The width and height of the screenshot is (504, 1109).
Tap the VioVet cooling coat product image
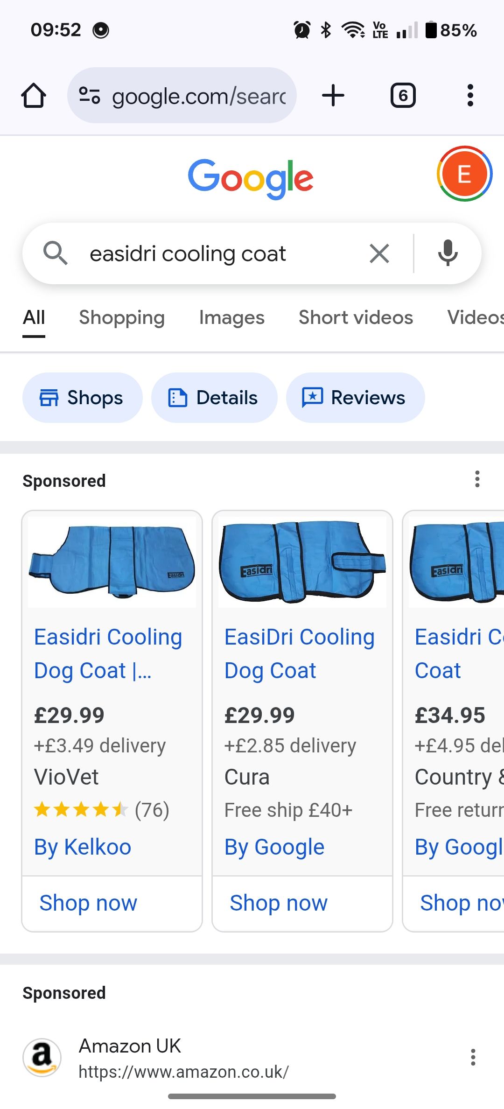pyautogui.click(x=112, y=561)
